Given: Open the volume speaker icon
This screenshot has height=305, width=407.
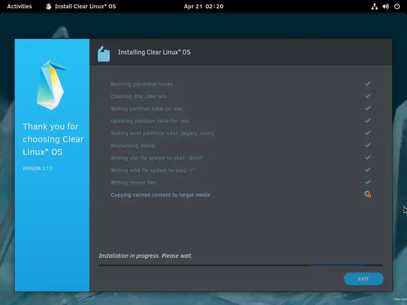Looking at the screenshot, I should pos(386,6).
